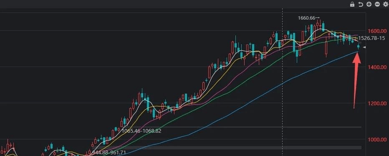
Task: Click the 944.88-961.71 gap label
Action: pos(109,152)
